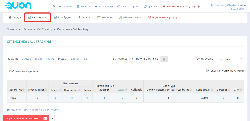Click the briefcase icon beside Заказать дополнительные отчеты

8,110
